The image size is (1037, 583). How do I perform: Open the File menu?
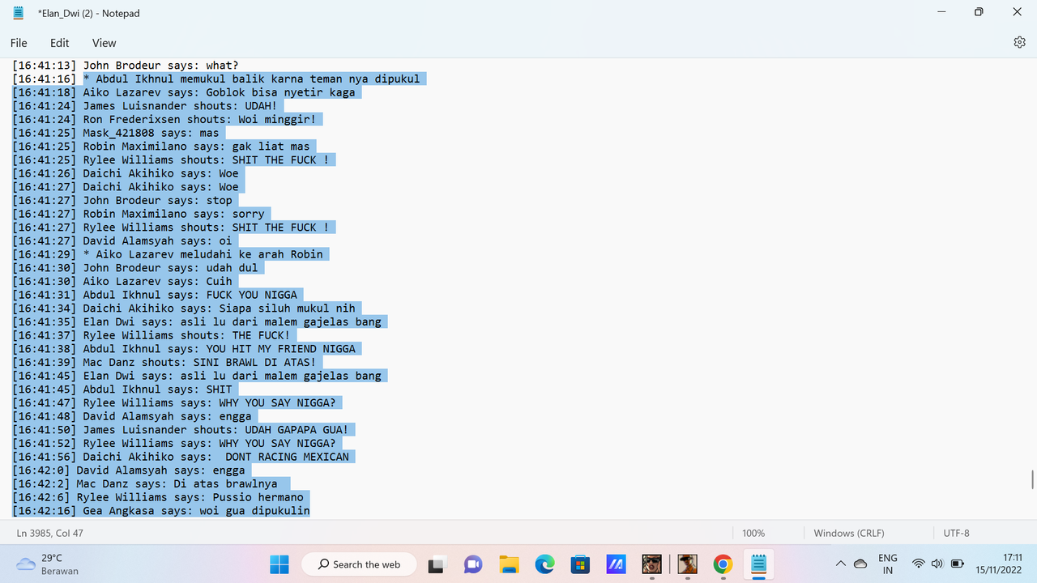(19, 43)
